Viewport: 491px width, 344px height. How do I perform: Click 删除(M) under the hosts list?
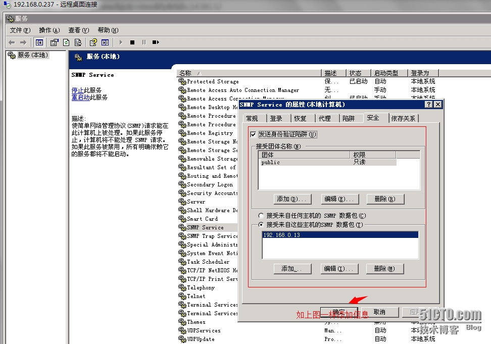coord(385,269)
